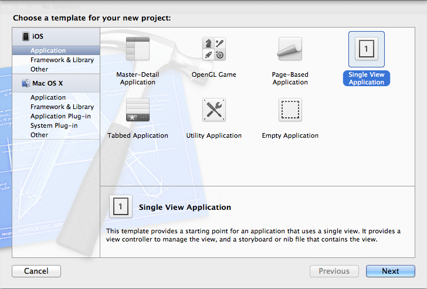The image size is (427, 289).
Task: Select the Single View Application template icon
Action: pos(366,50)
